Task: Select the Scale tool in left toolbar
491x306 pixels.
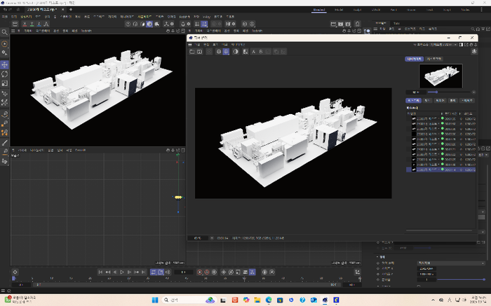Action: (5, 83)
